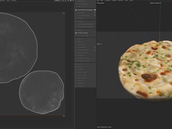This screenshot has height=129, width=172.
Task: Click the Perspective viewport label
Action: coord(100,3)
